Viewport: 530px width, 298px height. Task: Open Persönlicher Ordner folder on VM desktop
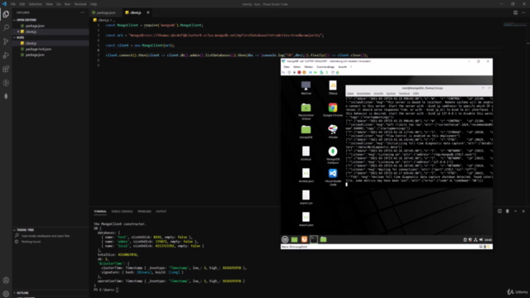(306, 111)
